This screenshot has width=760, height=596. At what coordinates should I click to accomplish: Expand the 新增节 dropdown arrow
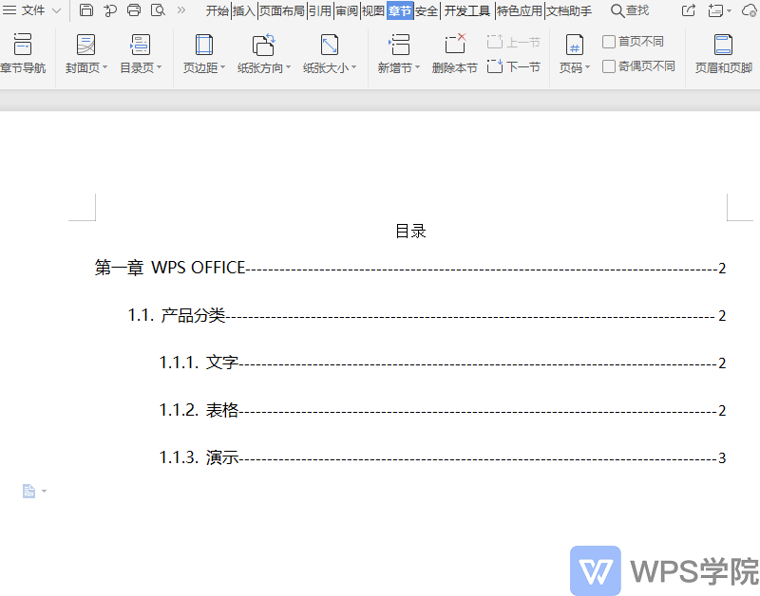click(417, 67)
